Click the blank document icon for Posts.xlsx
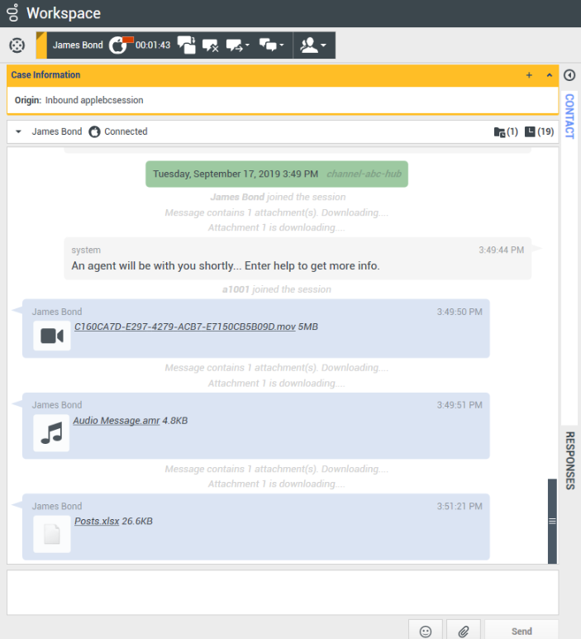581x639 pixels. click(x=51, y=534)
